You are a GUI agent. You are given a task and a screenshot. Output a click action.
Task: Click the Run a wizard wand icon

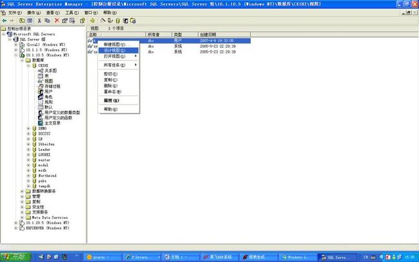[103, 21]
